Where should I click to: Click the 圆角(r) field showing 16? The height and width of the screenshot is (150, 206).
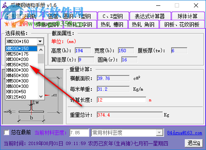(130, 60)
